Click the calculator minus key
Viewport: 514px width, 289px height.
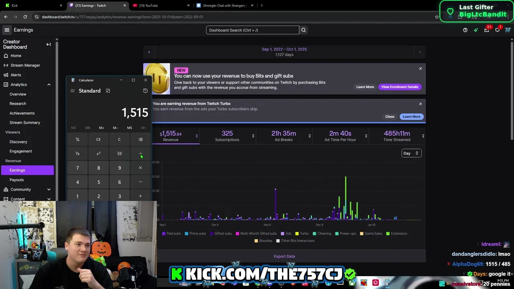coord(141,182)
